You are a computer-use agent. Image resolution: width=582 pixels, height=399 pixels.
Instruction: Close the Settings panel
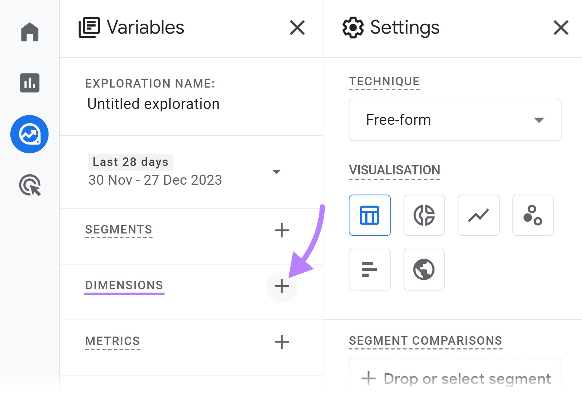[561, 27]
